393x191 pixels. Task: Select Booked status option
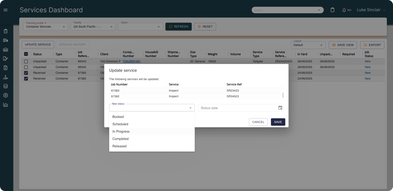tap(152, 116)
